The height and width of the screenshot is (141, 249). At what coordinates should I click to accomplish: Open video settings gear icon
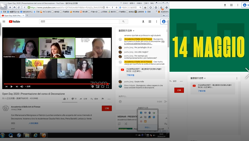(x=93, y=87)
